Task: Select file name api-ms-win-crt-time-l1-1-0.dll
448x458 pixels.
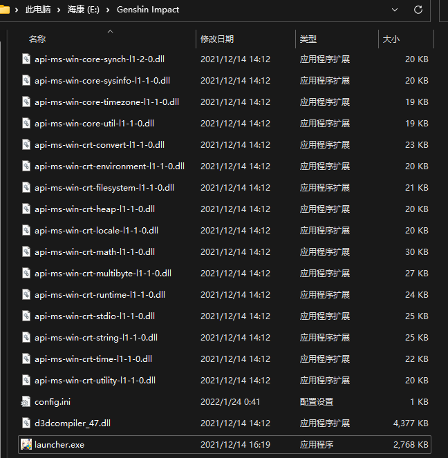Action: tap(93, 359)
